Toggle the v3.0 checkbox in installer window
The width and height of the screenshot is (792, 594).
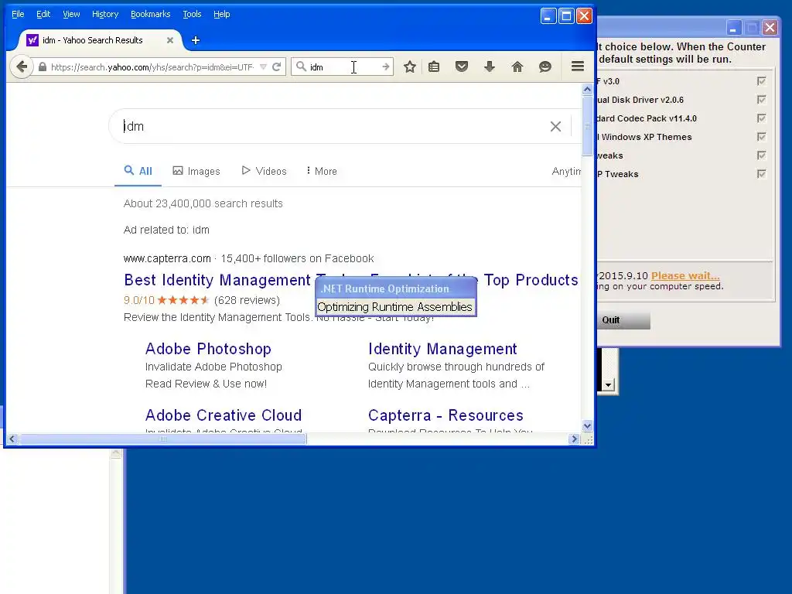761,80
